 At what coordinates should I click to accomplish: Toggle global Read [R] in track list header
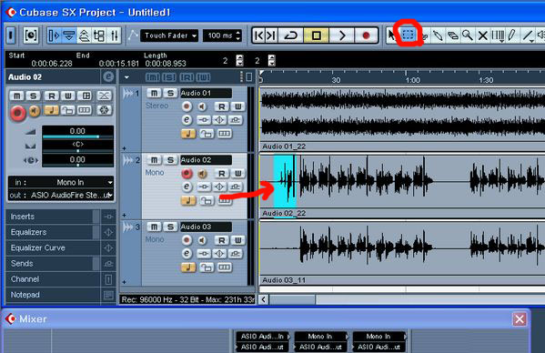[187, 77]
